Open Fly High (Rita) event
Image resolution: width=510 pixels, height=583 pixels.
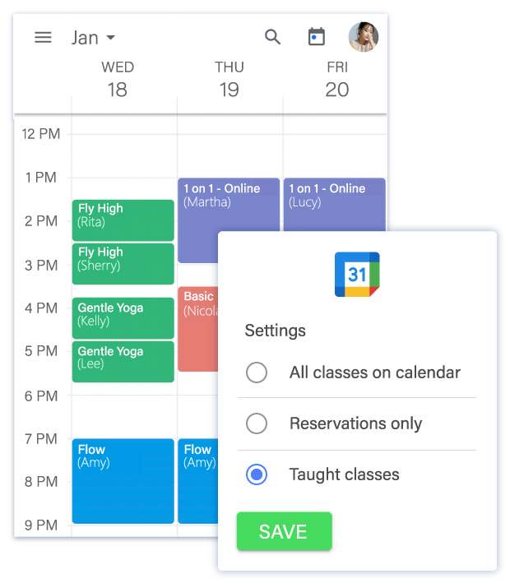click(x=123, y=220)
